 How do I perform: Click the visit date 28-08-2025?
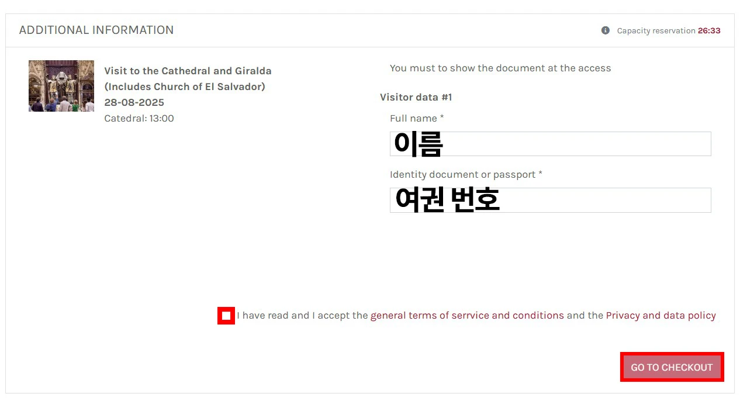(134, 102)
